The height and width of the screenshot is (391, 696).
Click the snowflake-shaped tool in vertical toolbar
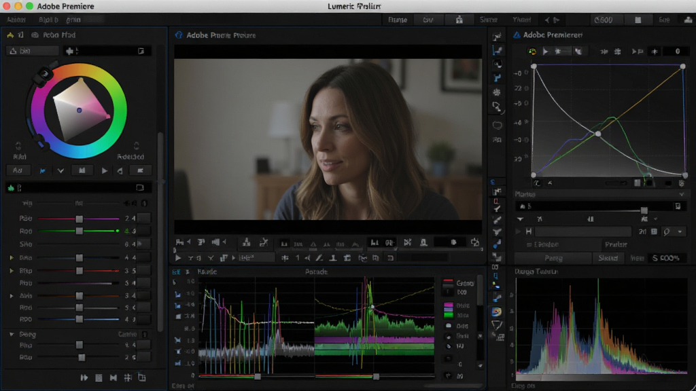pos(497,92)
